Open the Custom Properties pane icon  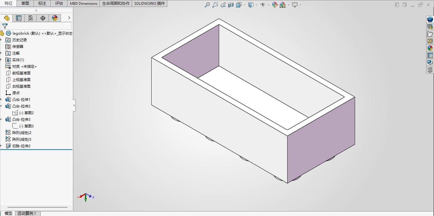click(x=430, y=55)
